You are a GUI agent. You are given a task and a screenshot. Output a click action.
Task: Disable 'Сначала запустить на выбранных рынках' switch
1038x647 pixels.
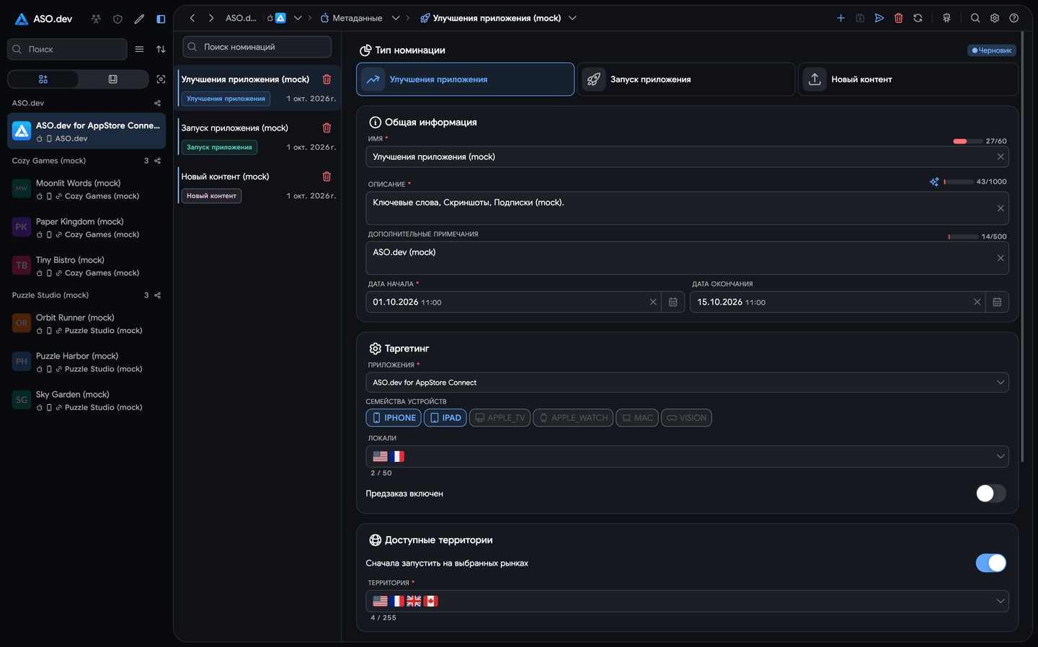(991, 563)
